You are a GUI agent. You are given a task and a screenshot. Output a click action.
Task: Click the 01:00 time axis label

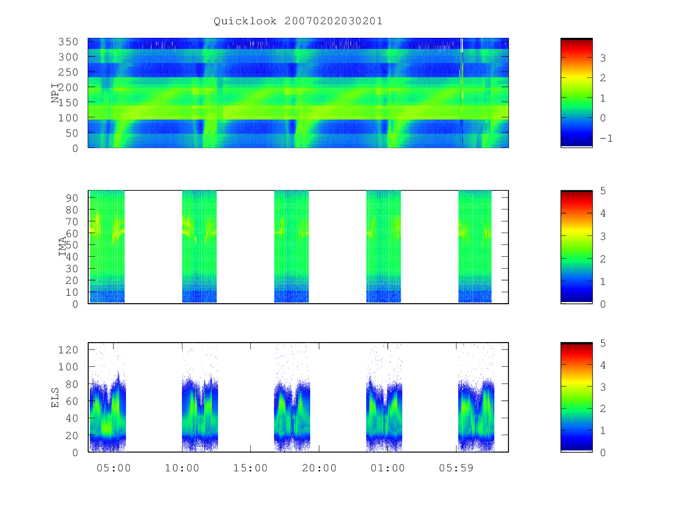[x=388, y=468]
